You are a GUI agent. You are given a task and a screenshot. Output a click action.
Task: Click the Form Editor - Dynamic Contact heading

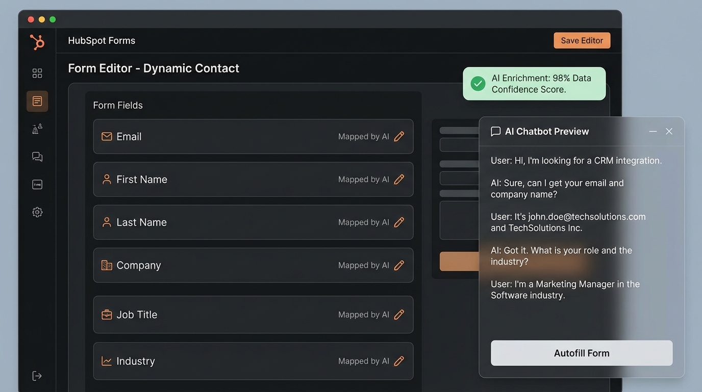coord(154,68)
